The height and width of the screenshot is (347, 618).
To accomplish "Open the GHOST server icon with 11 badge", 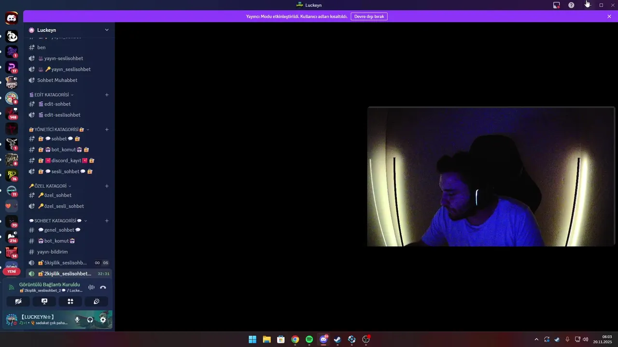I will coord(12,190).
